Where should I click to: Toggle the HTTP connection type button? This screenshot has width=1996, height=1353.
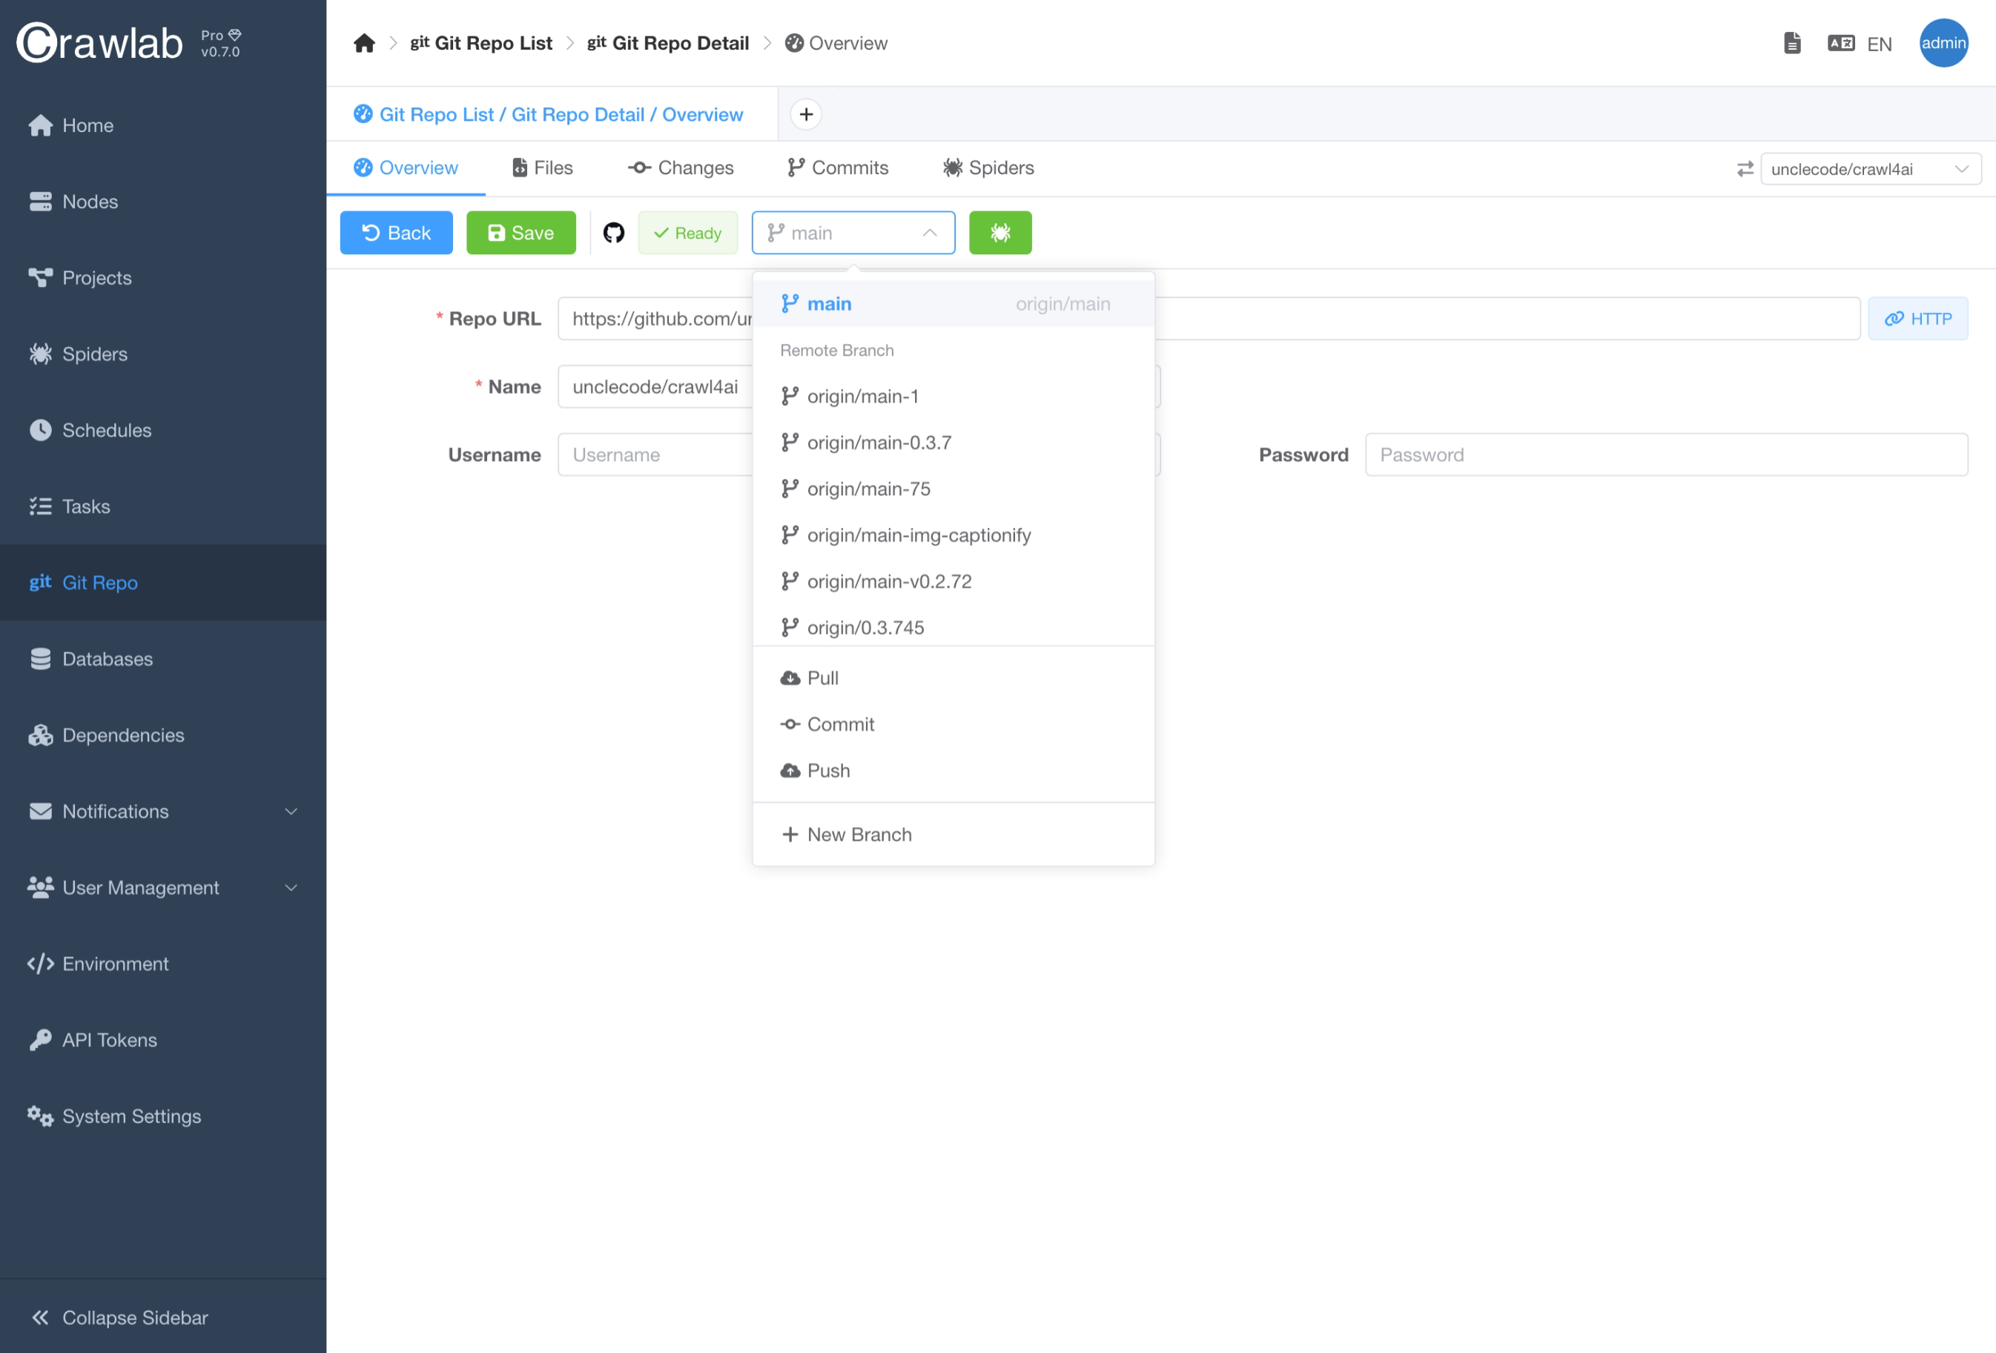pos(1917,319)
